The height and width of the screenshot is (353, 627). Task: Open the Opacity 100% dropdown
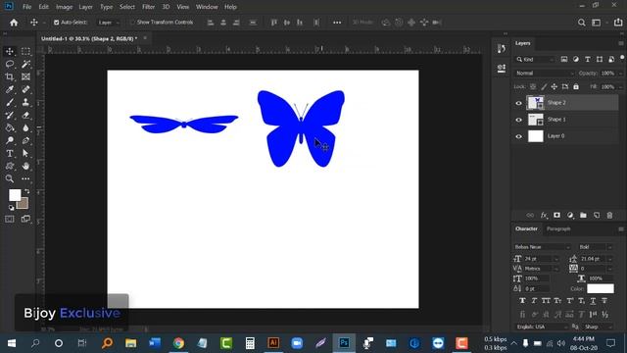[620, 74]
